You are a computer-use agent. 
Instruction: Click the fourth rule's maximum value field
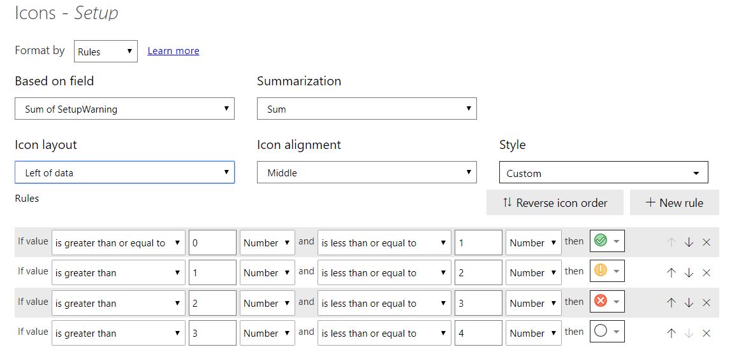(478, 333)
